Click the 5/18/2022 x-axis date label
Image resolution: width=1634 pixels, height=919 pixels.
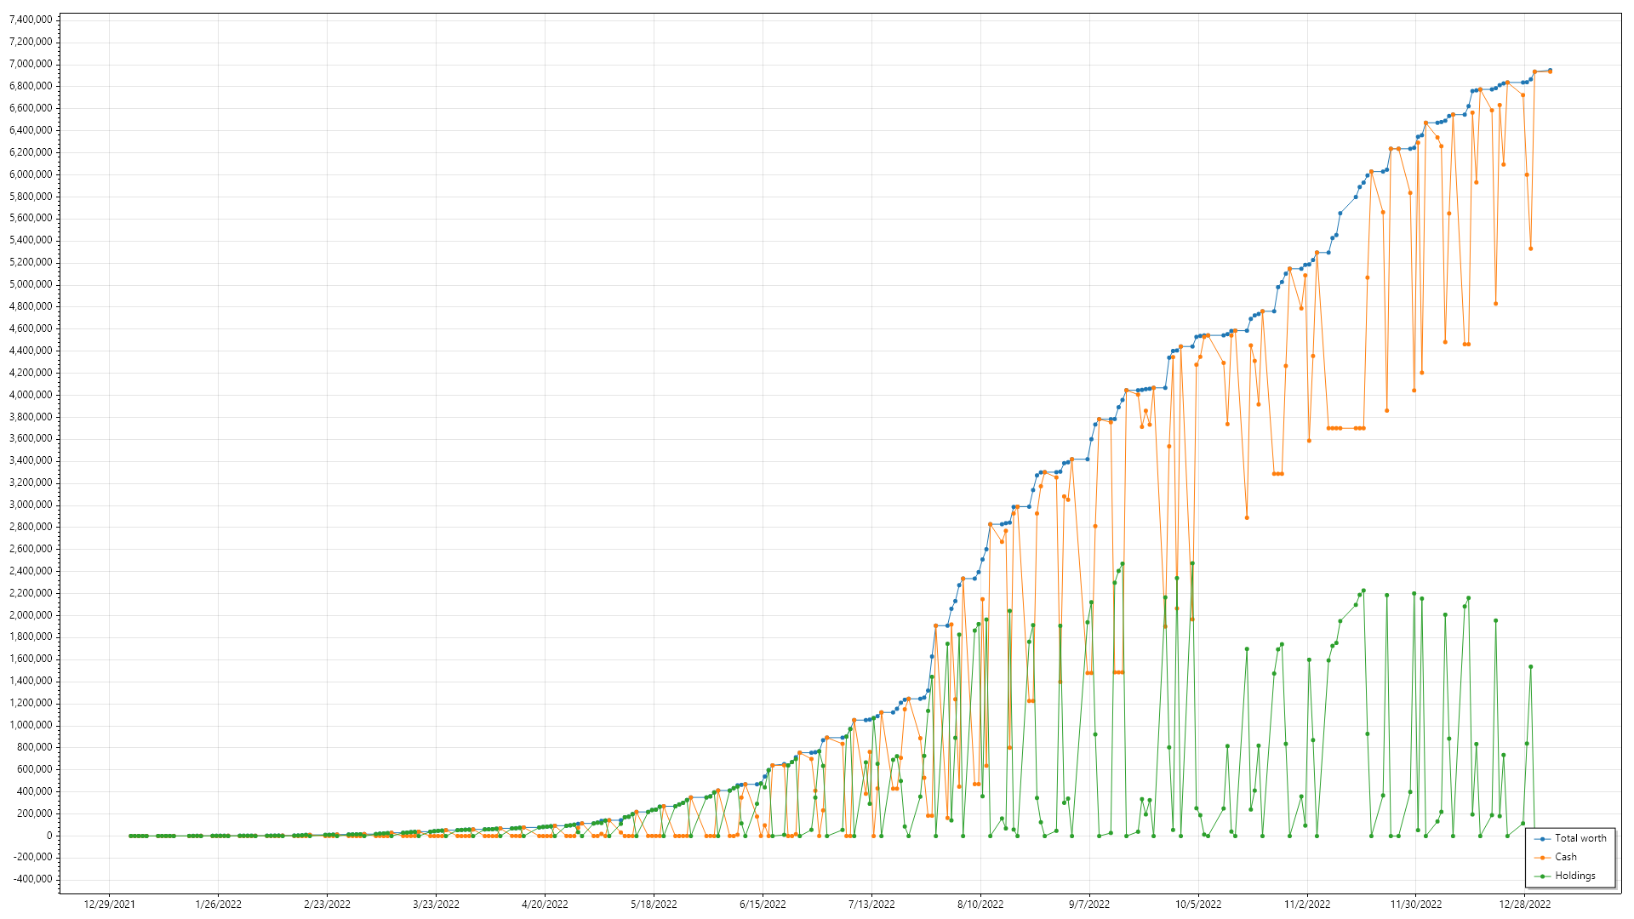point(654,905)
